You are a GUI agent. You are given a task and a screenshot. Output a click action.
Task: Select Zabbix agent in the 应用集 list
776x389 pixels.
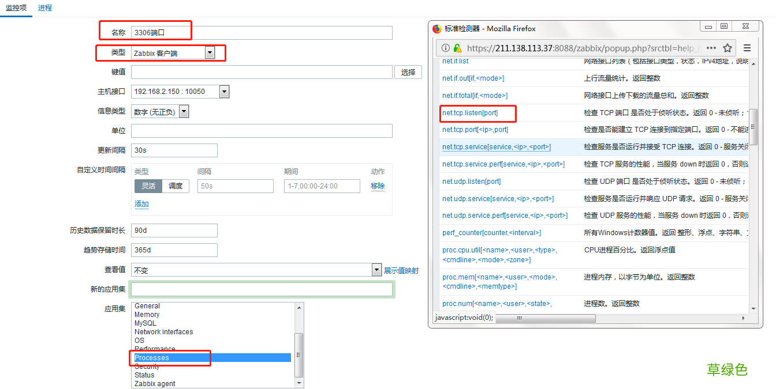[212, 384]
